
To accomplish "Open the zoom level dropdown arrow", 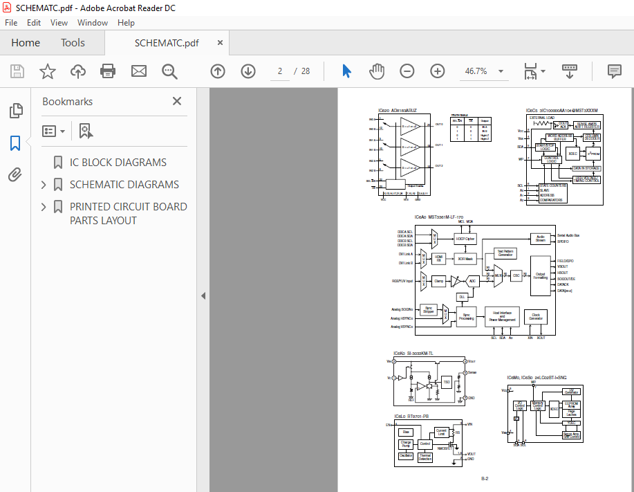I will [501, 71].
